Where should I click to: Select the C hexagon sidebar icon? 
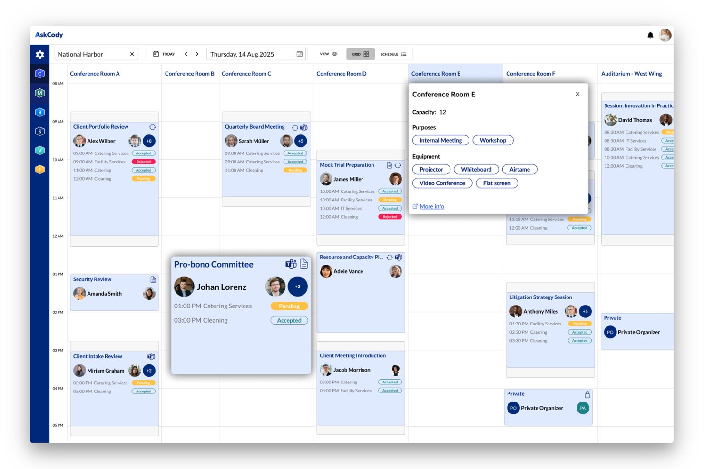(x=40, y=74)
